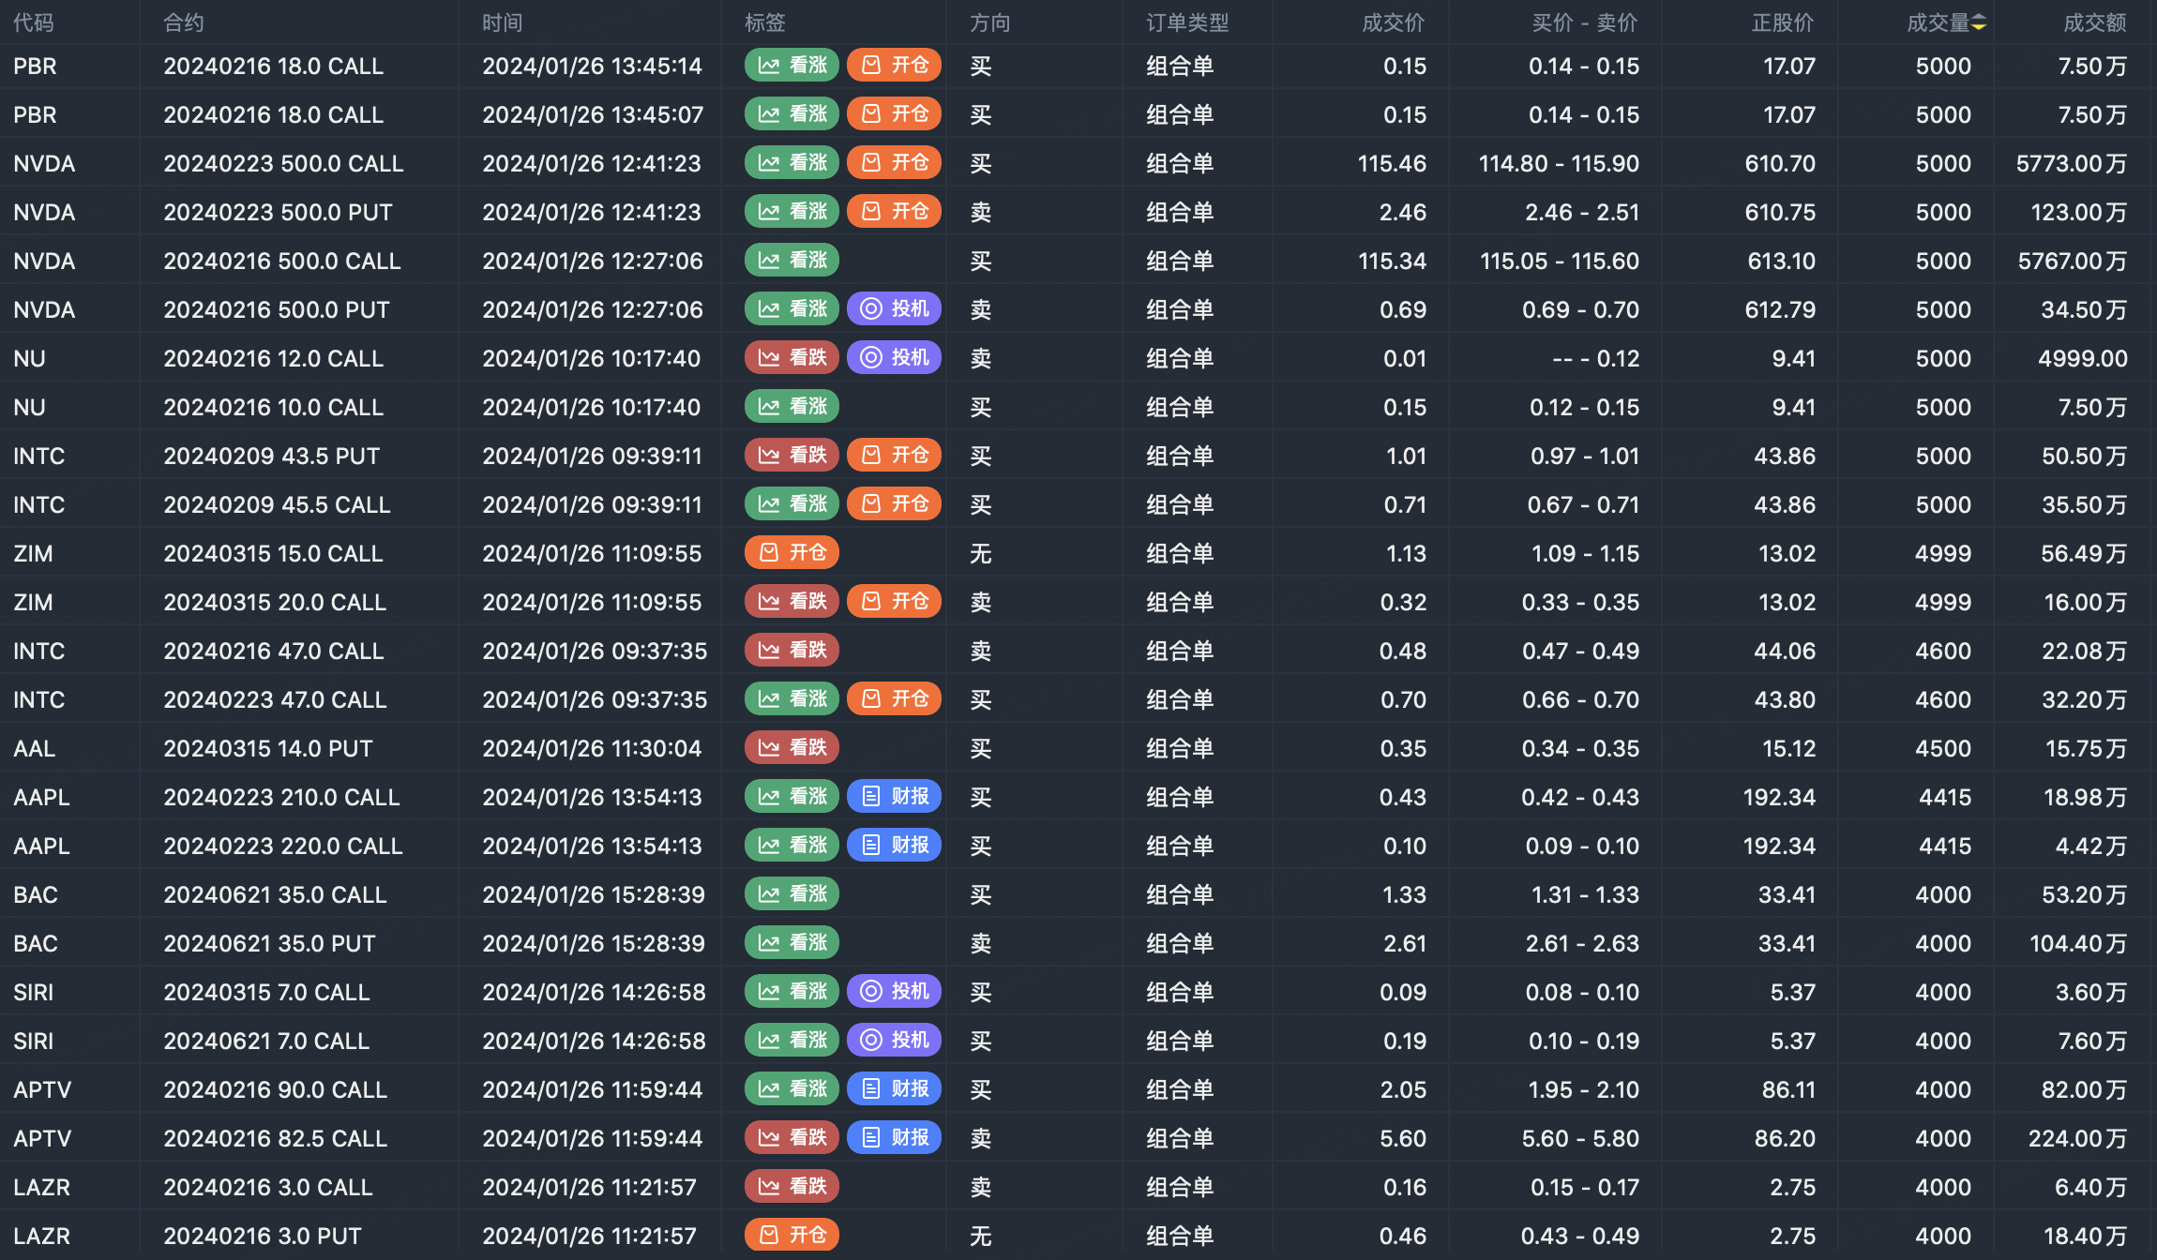Click amount 4999.00 in NU row

pyautogui.click(x=2082, y=359)
